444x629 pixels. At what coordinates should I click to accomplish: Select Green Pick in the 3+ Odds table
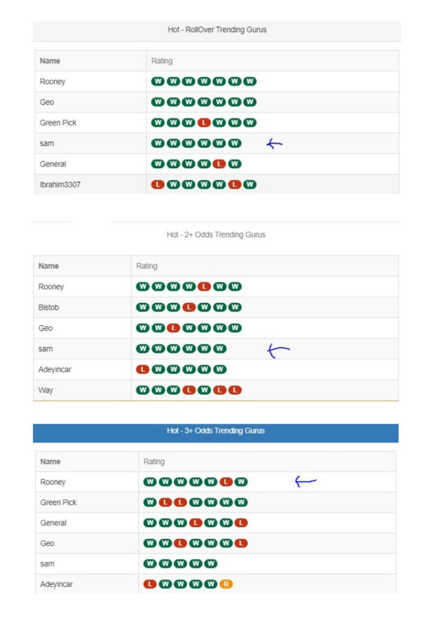(x=58, y=502)
